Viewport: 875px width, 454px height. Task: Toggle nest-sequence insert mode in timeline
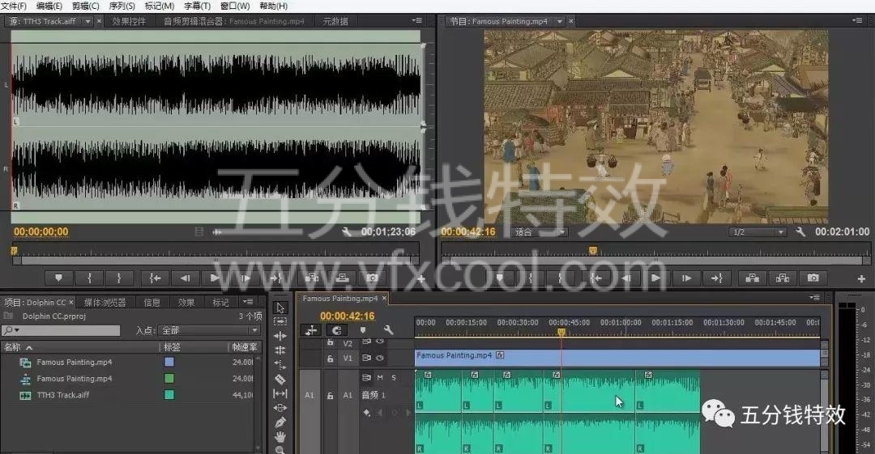[x=311, y=330]
